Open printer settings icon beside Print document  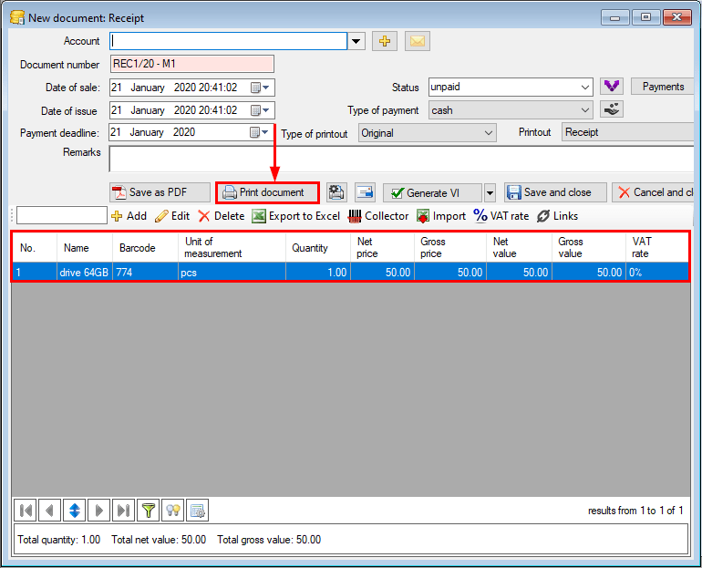tap(336, 192)
